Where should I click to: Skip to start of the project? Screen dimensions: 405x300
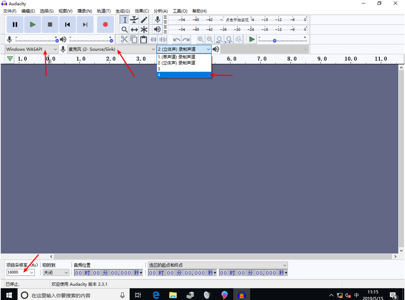coord(67,25)
